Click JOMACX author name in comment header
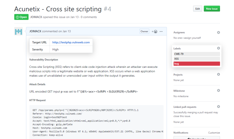Image resolution: width=234 pixels, height=139 pixels. pyautogui.click(x=36, y=31)
